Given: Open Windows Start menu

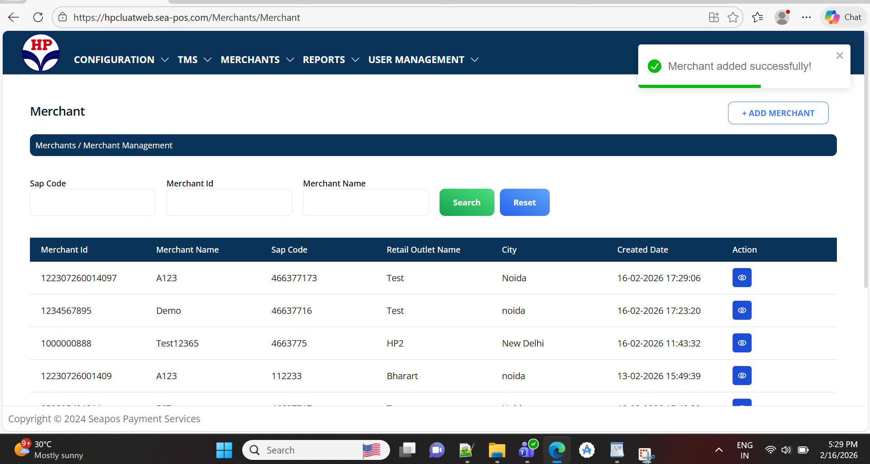Looking at the screenshot, I should click(224, 450).
